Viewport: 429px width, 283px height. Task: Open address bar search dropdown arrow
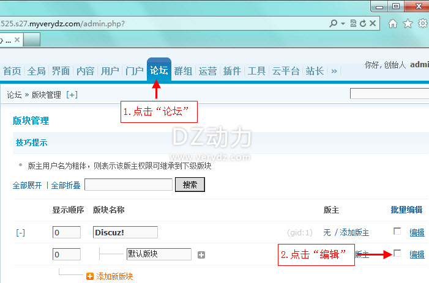point(343,24)
